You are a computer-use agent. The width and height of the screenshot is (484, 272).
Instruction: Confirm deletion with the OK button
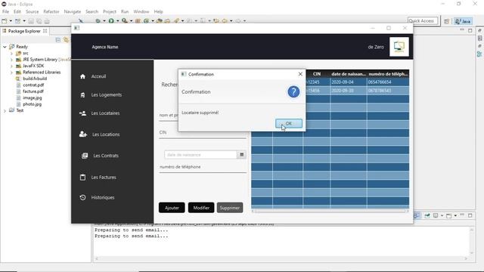point(289,123)
